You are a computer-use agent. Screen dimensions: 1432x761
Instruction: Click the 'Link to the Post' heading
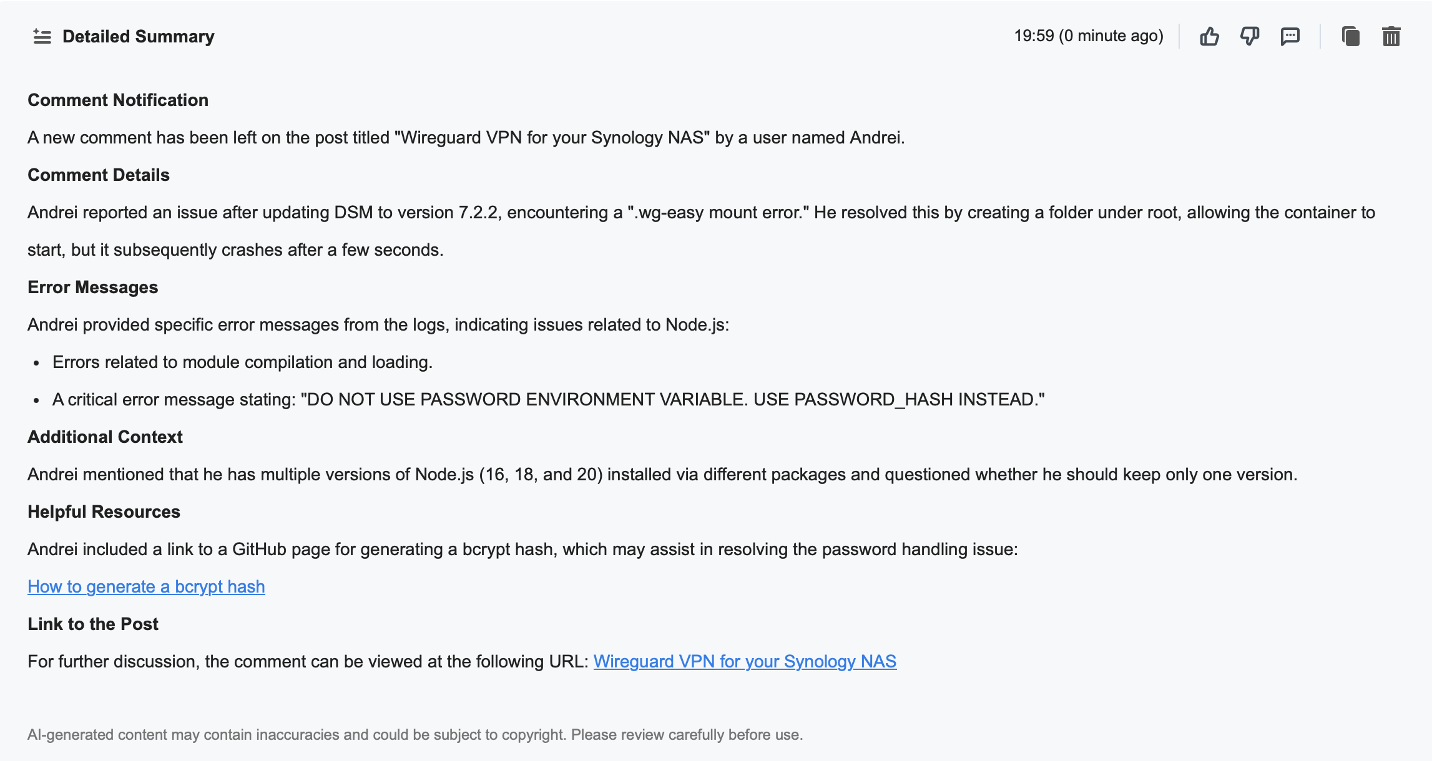click(93, 624)
